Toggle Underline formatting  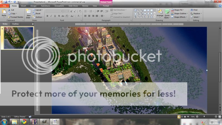pyautogui.click(x=55, y=16)
